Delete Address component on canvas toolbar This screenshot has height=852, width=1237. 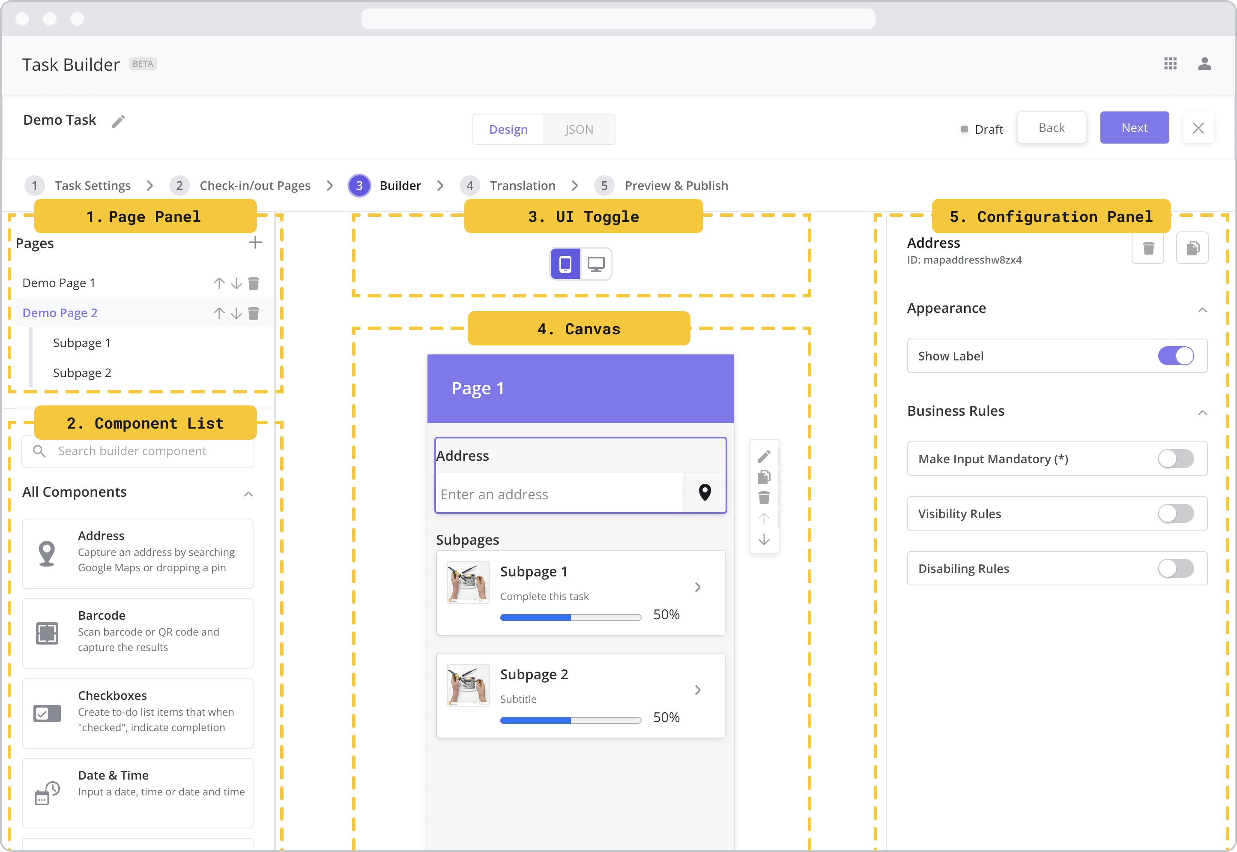pos(764,498)
